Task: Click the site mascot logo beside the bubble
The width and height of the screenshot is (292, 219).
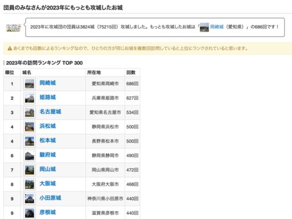Action: coord(13,27)
